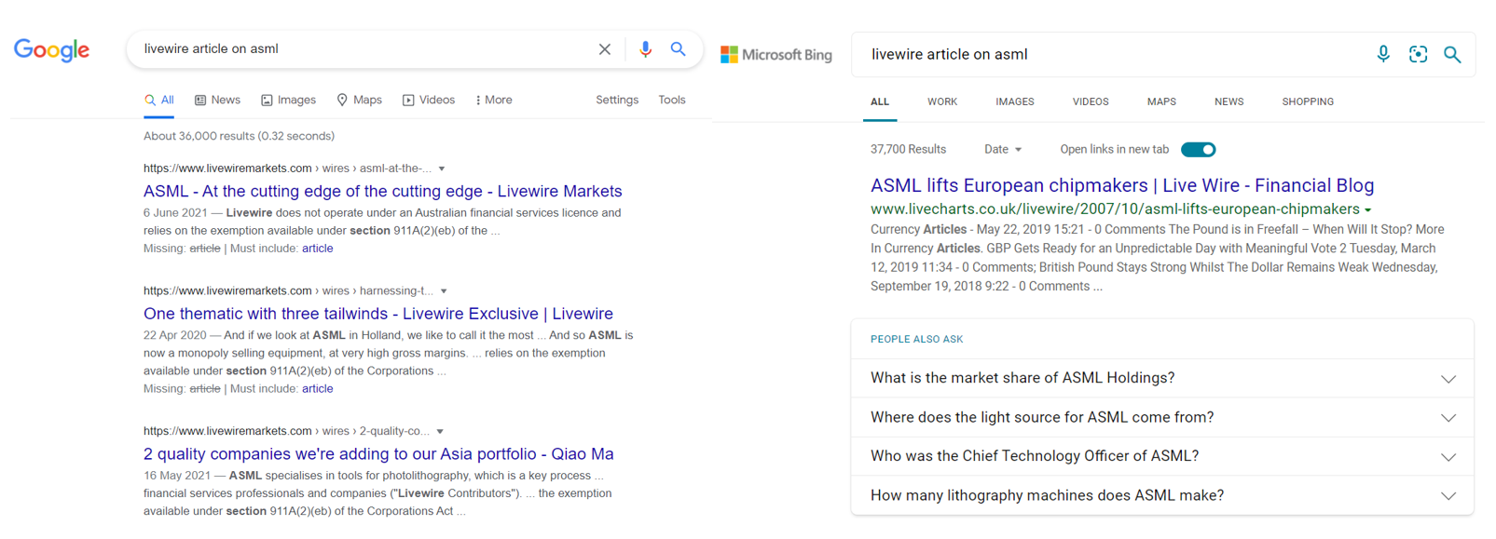Toggle Open links in new tab switch
Screen dimensions: 1496x539
pyautogui.click(x=1198, y=150)
